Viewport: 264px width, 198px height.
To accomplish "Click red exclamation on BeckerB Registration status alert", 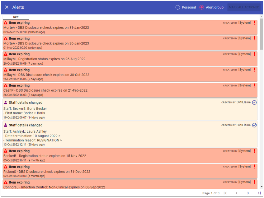I will [254, 151].
